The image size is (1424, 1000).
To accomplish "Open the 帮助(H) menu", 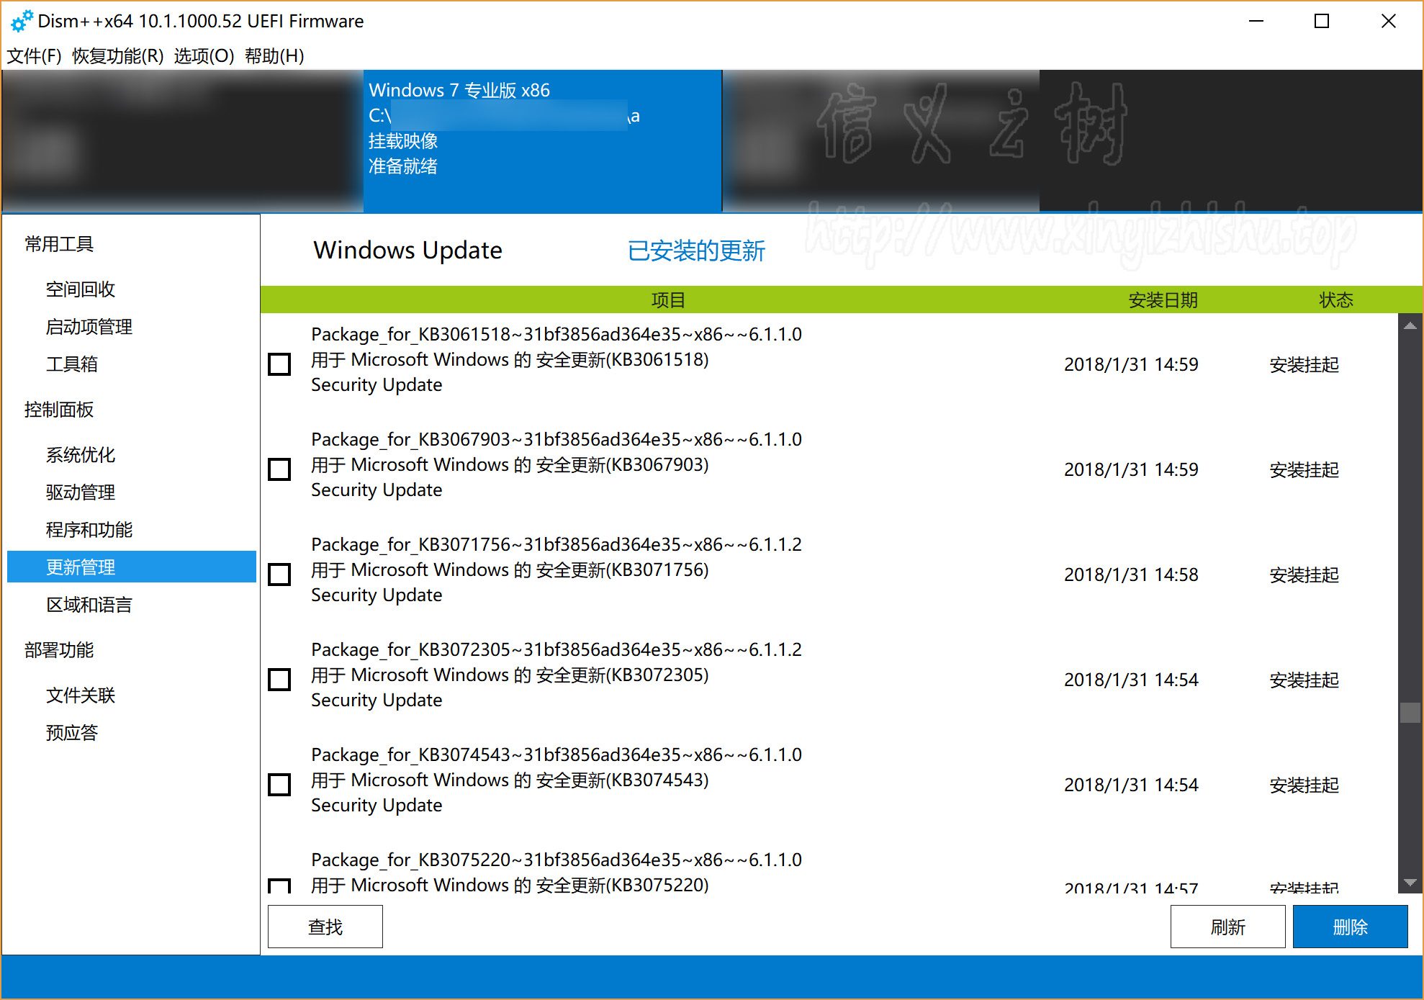I will pos(274,55).
